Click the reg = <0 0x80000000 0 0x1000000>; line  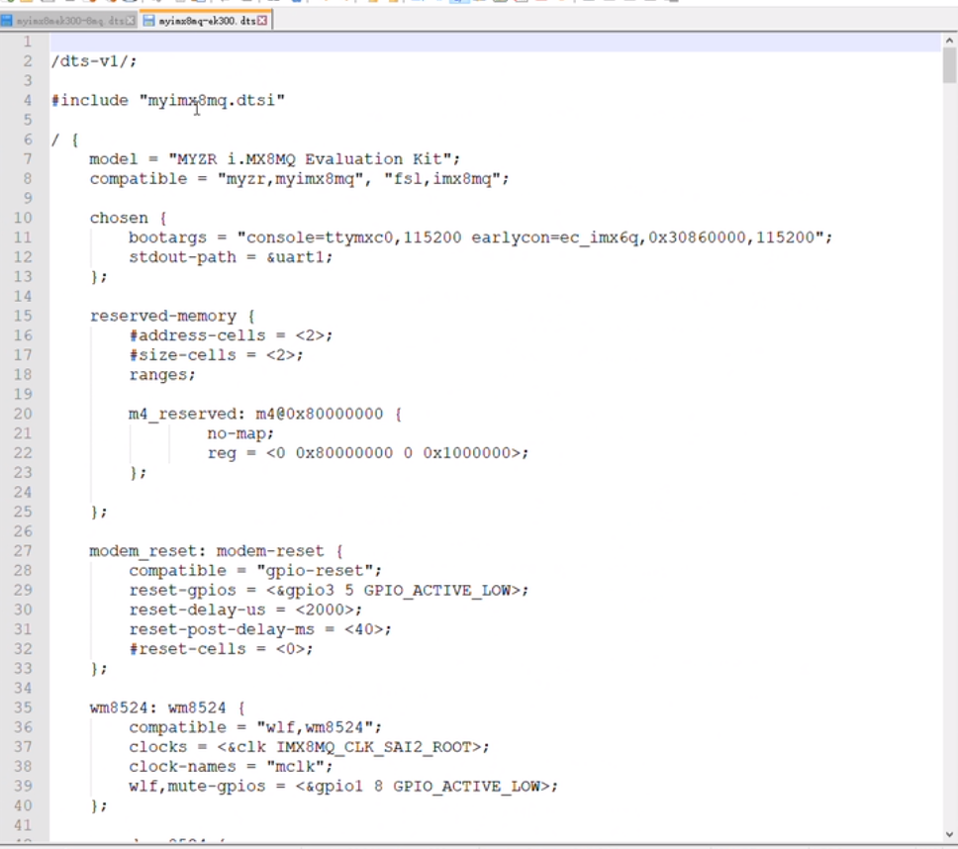(x=368, y=452)
